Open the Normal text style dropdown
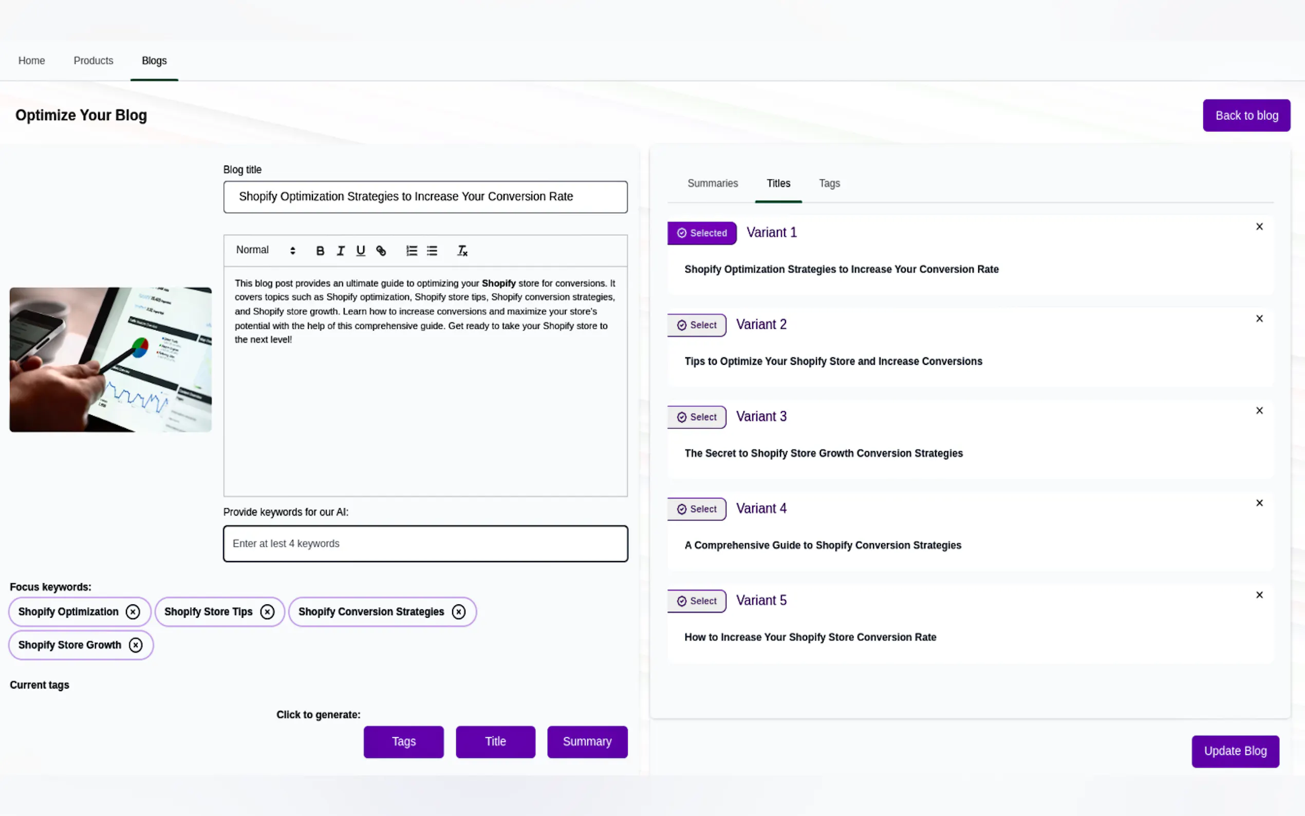The image size is (1305, 816). [266, 250]
